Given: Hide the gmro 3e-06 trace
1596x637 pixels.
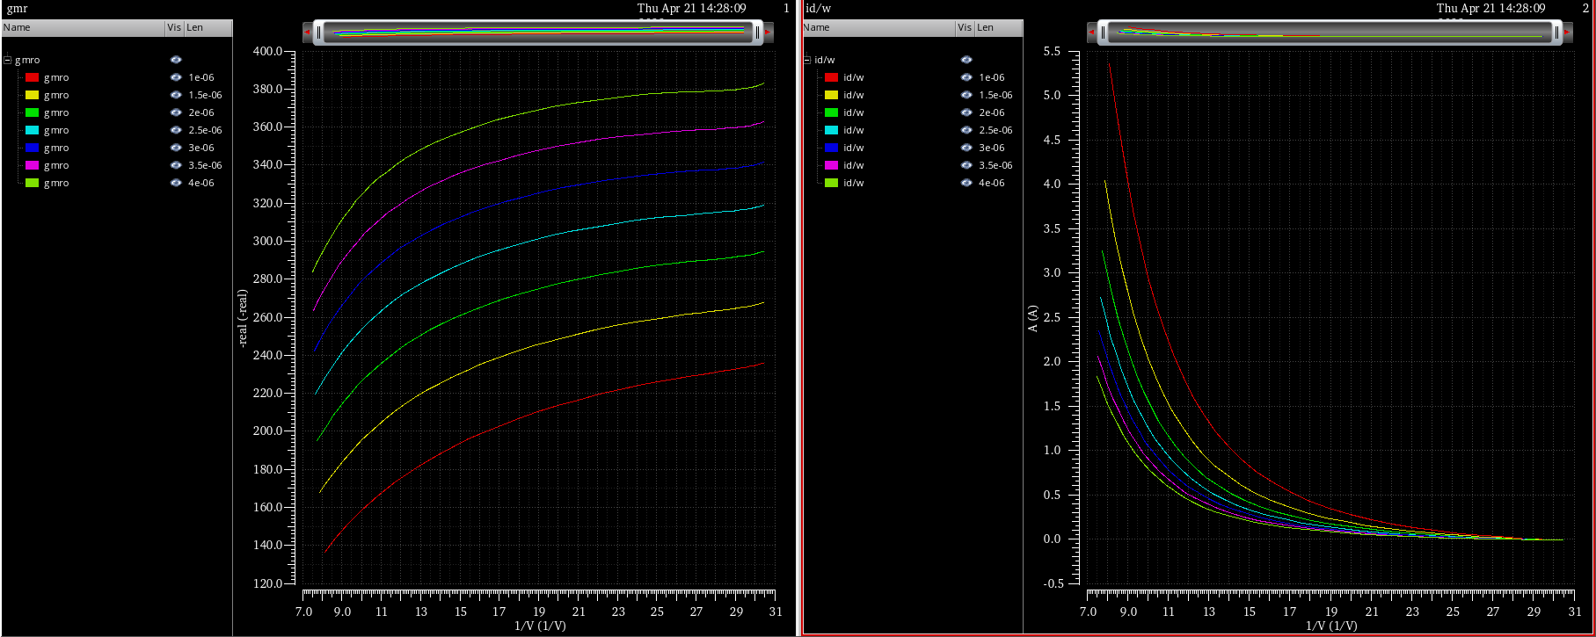Looking at the screenshot, I should click(176, 148).
